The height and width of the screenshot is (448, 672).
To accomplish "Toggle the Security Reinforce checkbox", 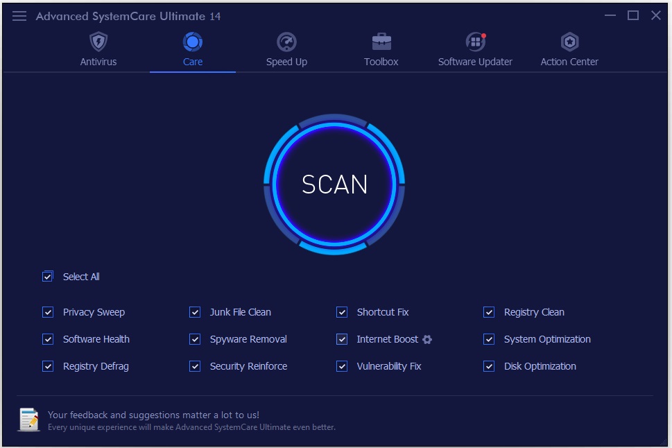I will pos(195,366).
